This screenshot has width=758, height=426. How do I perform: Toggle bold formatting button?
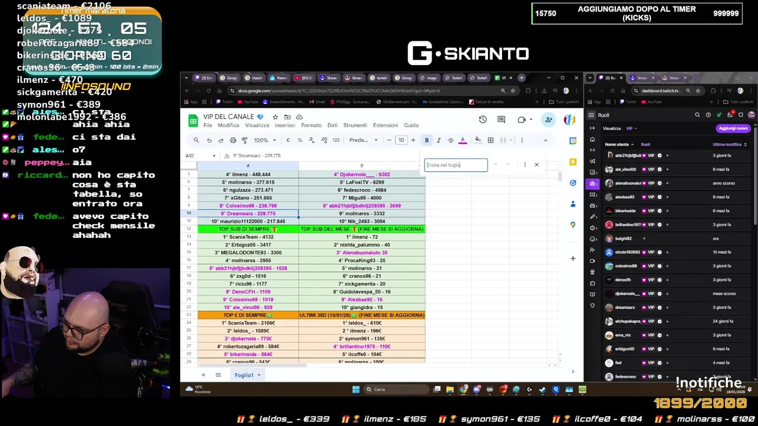426,140
